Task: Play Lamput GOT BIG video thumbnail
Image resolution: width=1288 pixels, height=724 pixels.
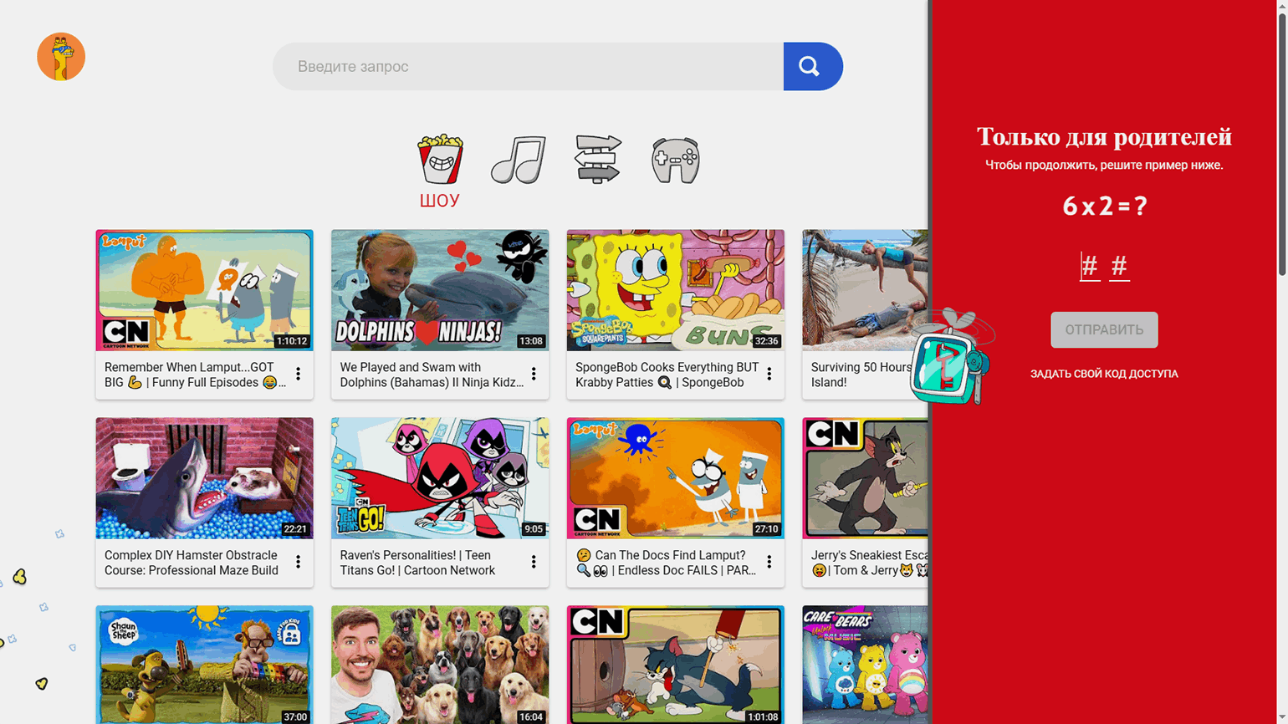Action: [x=204, y=290]
